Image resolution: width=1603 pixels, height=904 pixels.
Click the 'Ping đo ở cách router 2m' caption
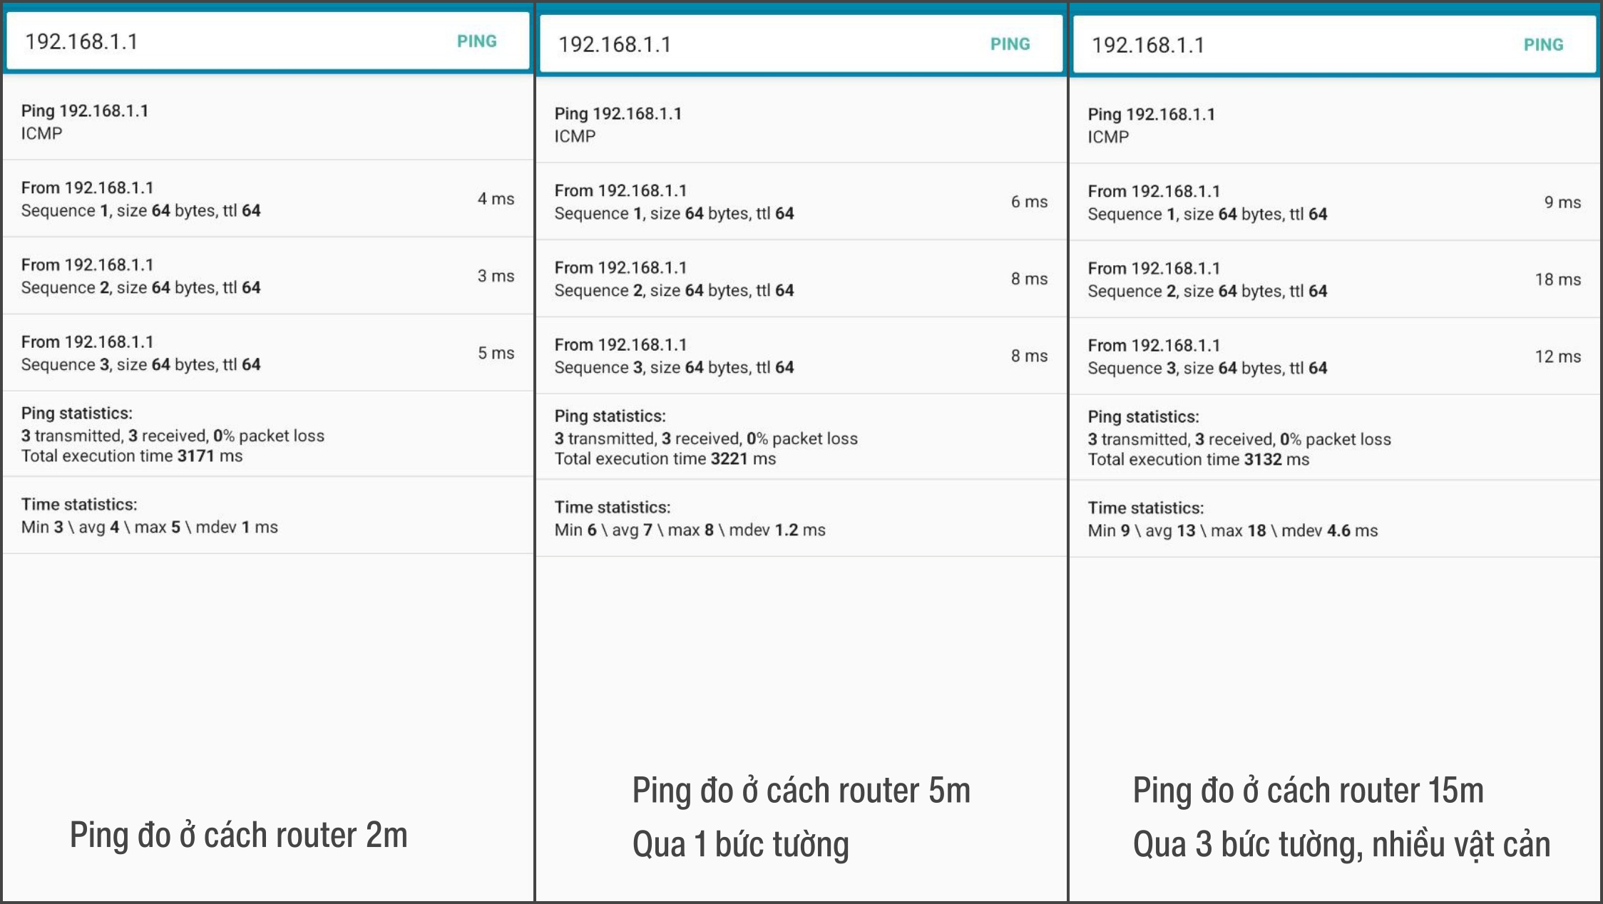(x=239, y=835)
